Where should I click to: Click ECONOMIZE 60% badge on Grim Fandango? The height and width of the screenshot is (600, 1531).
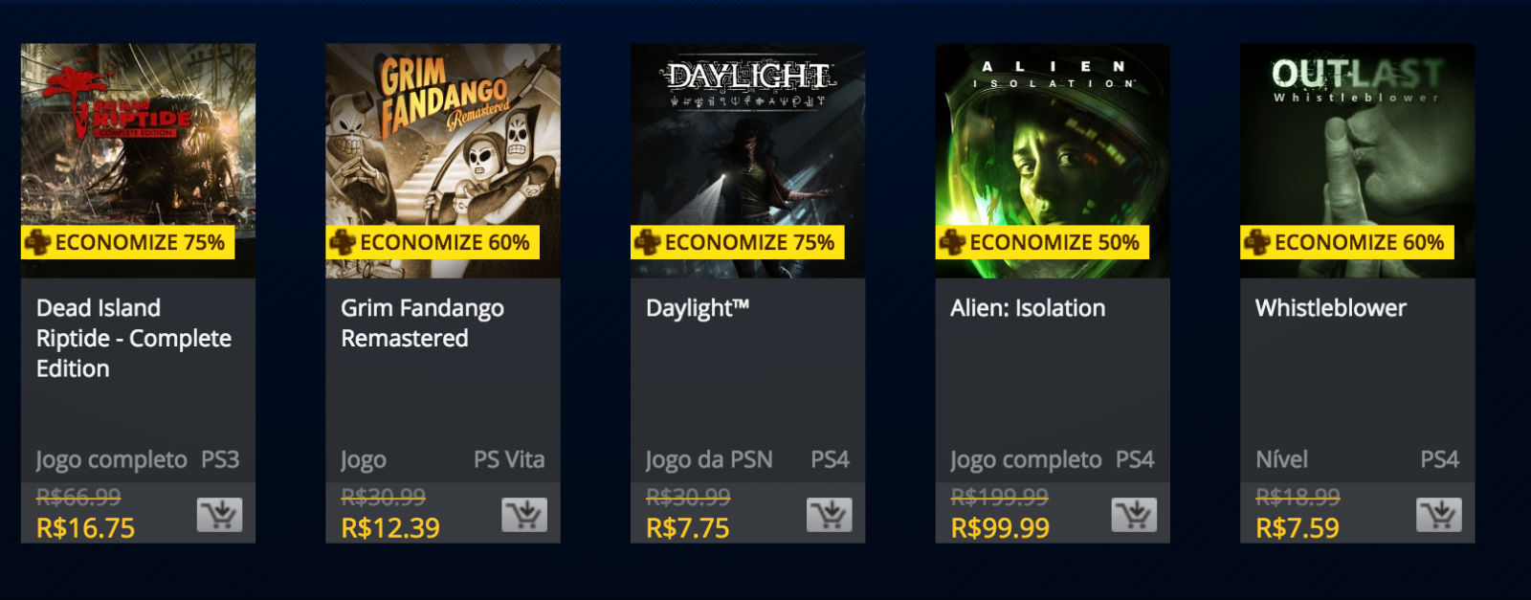(433, 242)
